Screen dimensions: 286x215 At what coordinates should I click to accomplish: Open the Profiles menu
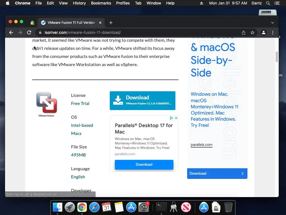click(123, 3)
